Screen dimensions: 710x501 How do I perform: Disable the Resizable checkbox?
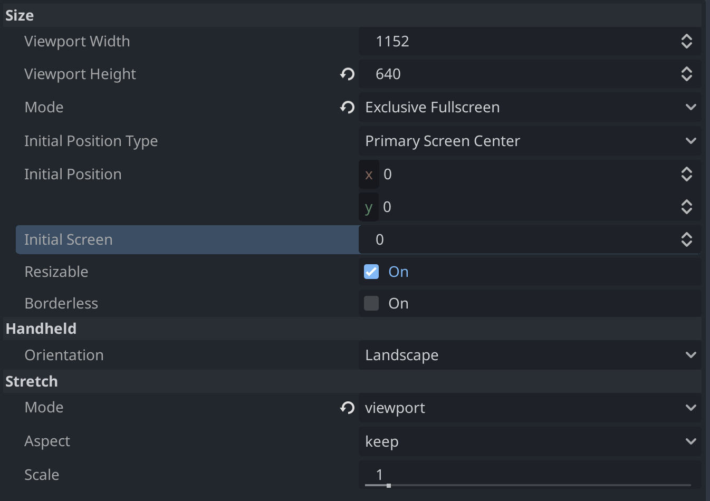[x=371, y=272]
